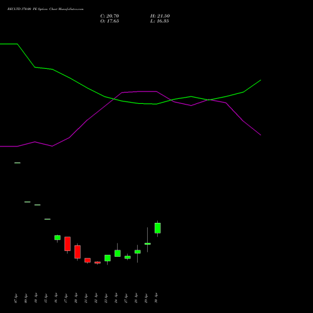Click the right end of purple indicator line
313x313 pixels.
(x=260, y=135)
